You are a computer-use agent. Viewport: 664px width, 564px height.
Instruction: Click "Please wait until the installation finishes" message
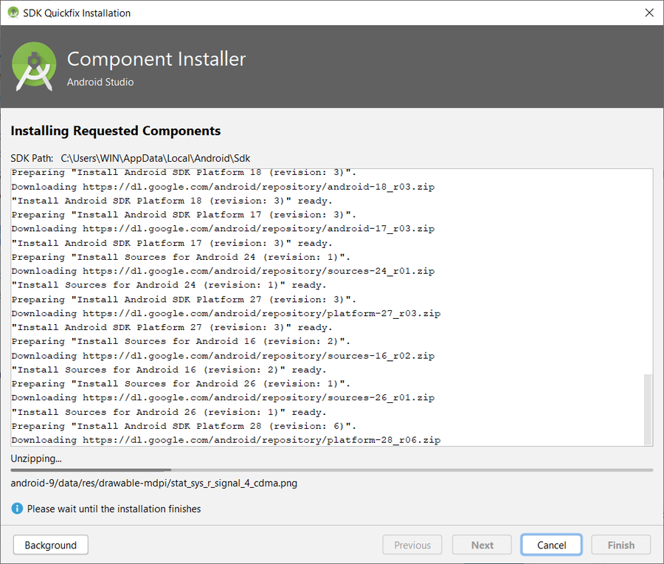[x=114, y=509]
